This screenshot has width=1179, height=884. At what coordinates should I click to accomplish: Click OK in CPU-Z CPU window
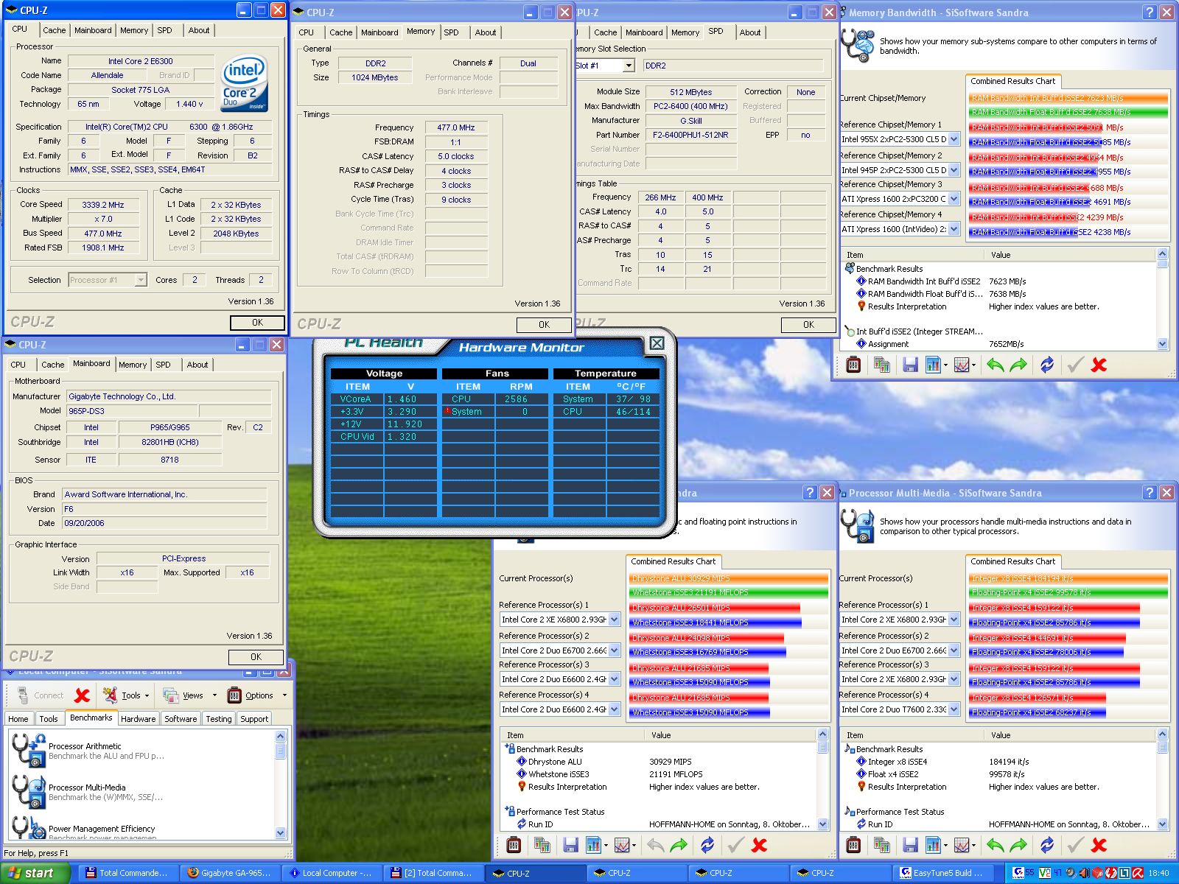pos(257,323)
